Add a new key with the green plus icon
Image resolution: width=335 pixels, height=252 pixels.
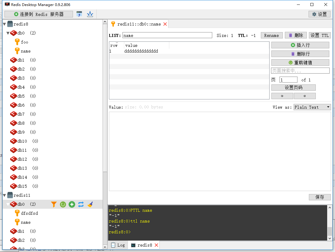(x=72, y=204)
